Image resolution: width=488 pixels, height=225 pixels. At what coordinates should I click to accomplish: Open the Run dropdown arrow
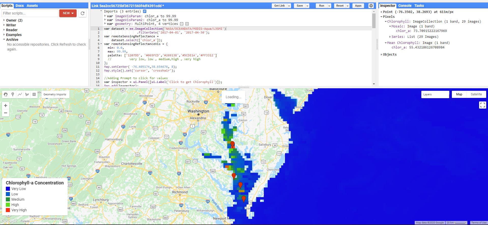329,6
